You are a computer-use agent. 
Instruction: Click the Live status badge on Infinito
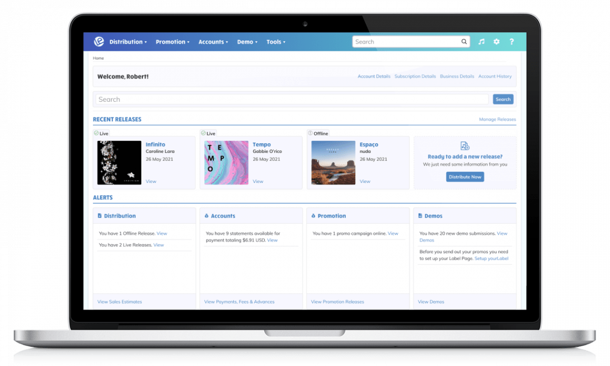(101, 133)
